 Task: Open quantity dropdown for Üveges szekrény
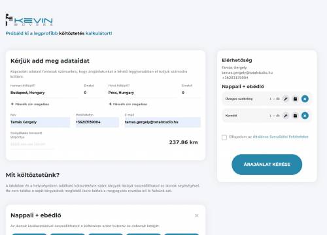[275, 99]
